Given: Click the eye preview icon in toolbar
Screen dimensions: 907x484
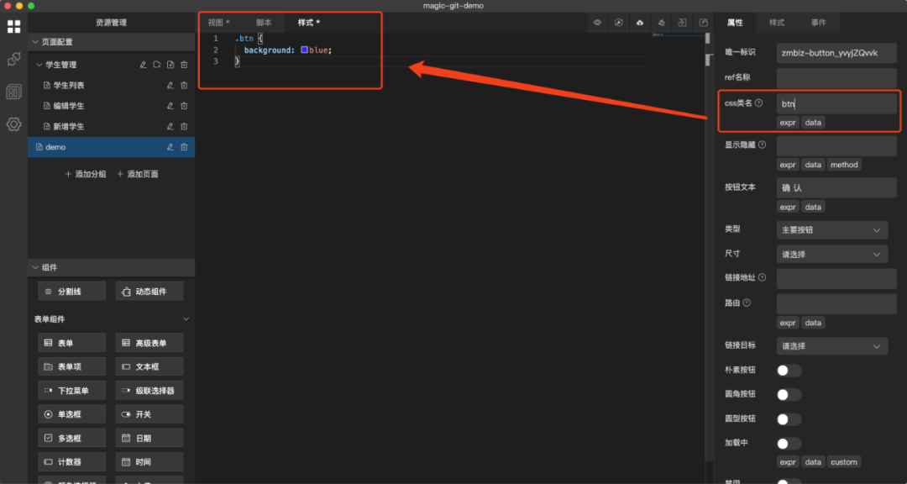Looking at the screenshot, I should click(x=598, y=23).
